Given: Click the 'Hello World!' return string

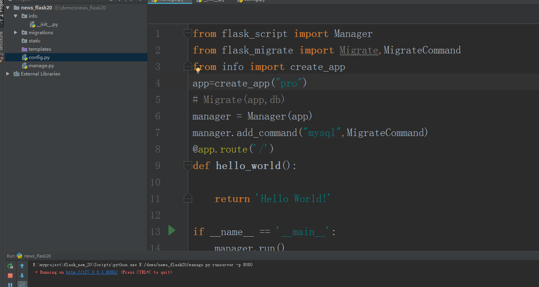Looking at the screenshot, I should point(292,199).
